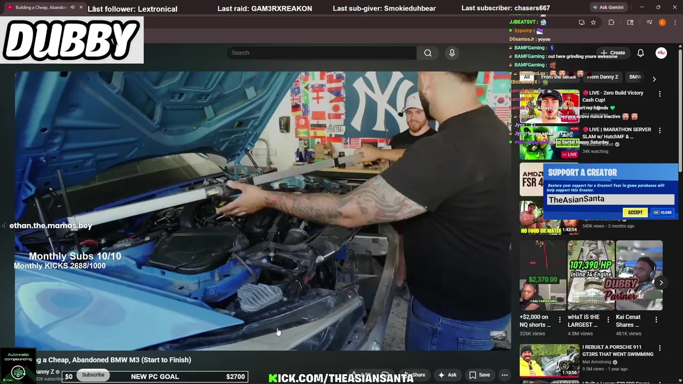
Task: Select the 'All' filter chip
Action: 527,77
